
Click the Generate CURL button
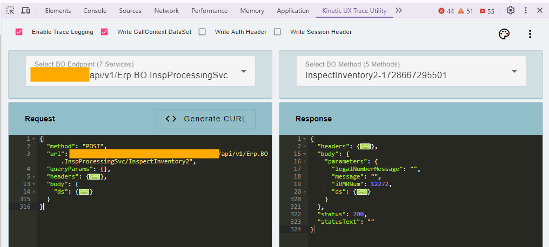(205, 119)
